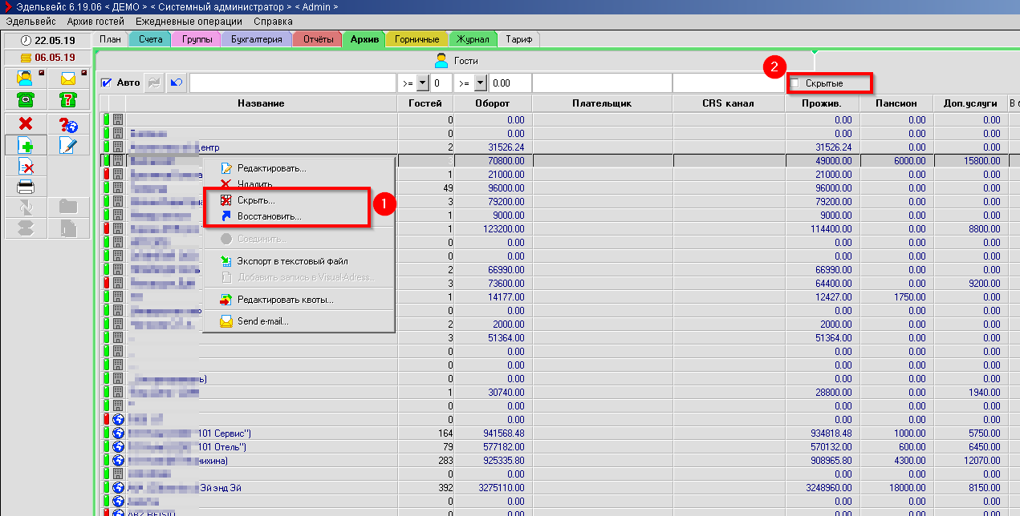Click the new record icon with green plus

pos(25,145)
